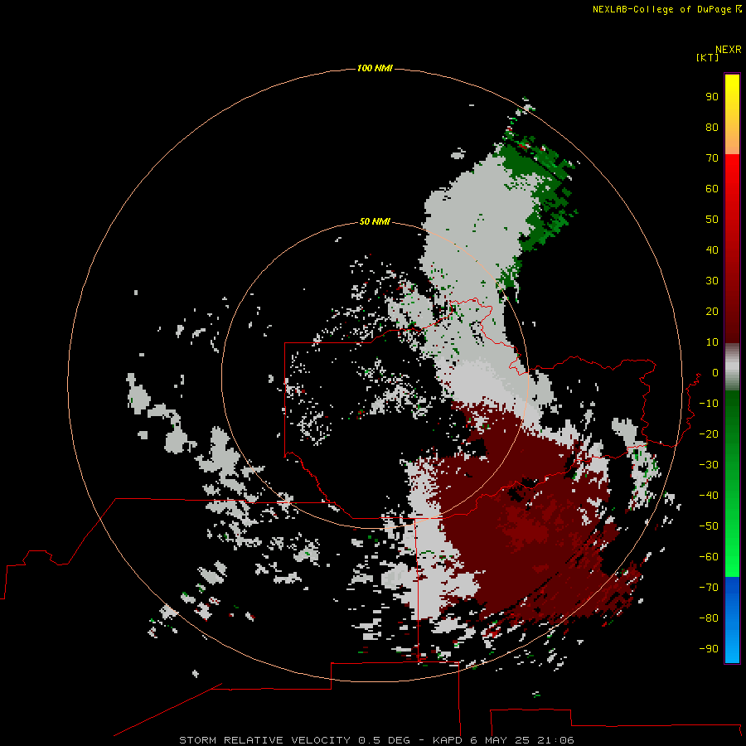
Task: Click the 40 value on the velocity scale
Action: 712,250
